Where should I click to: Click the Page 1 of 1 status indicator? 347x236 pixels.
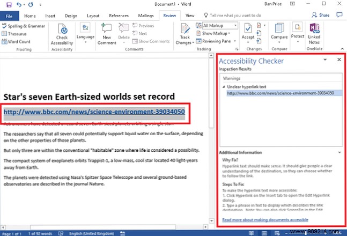11,234
